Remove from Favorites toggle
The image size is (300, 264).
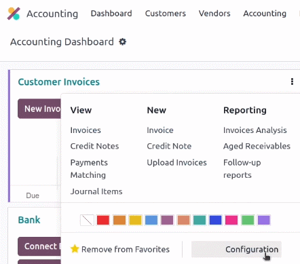point(120,249)
